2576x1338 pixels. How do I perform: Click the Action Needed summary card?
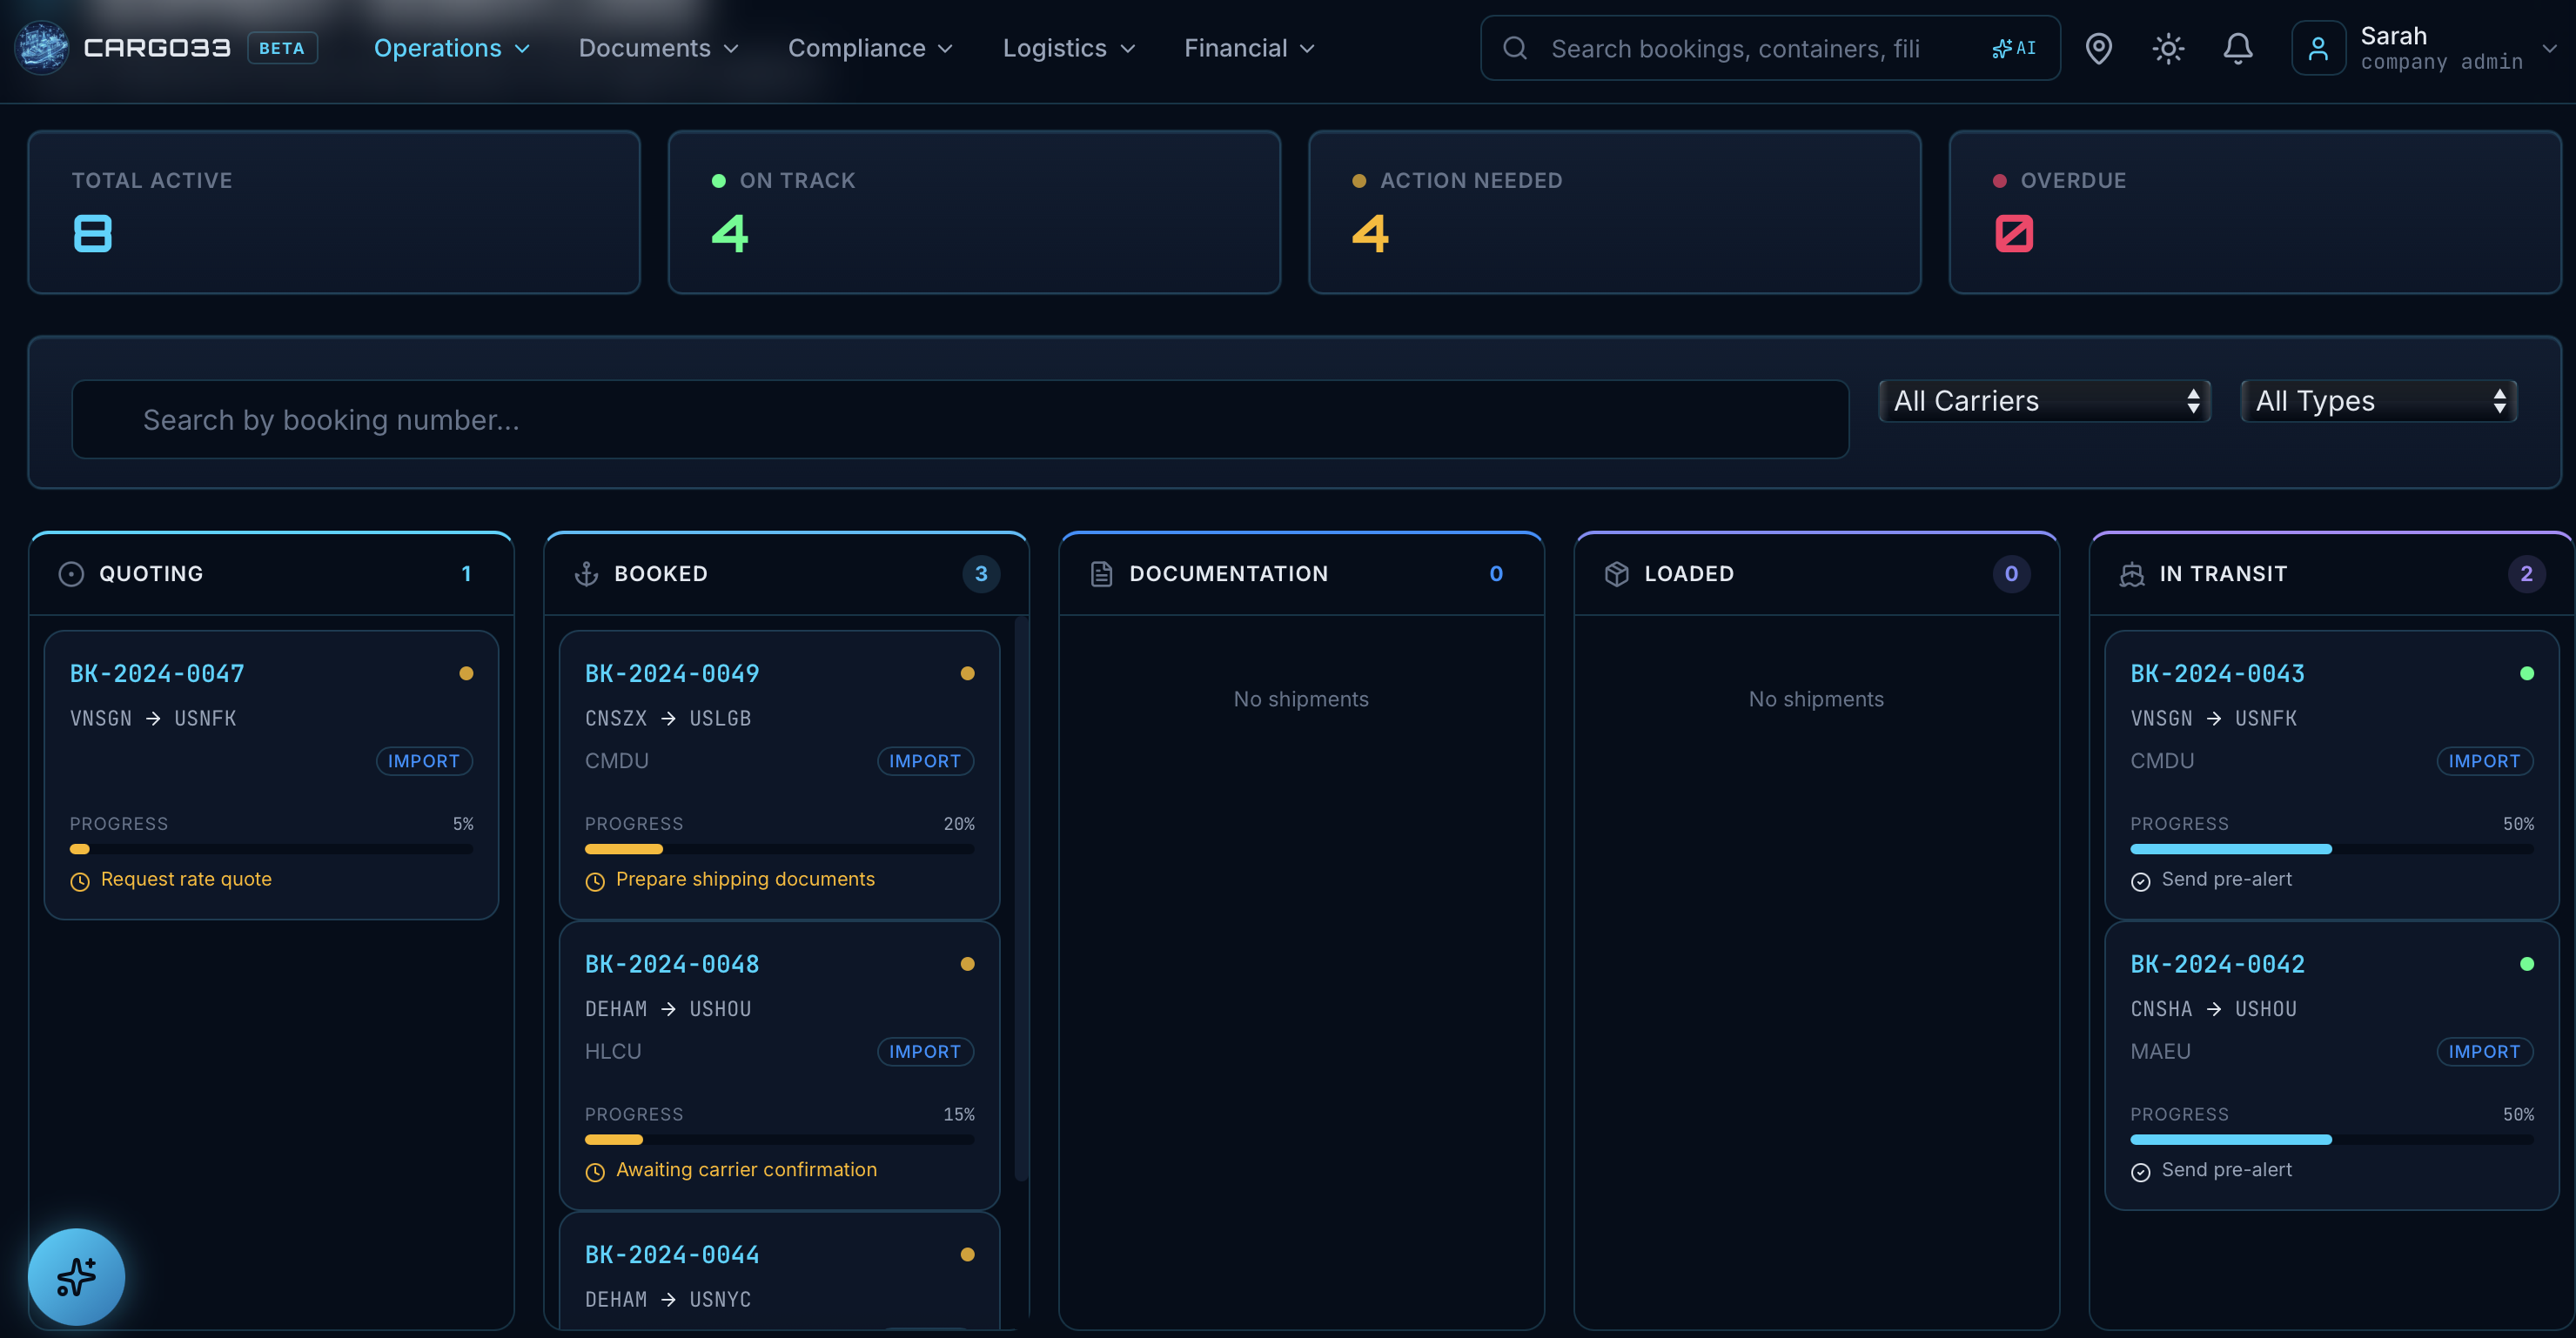tap(1614, 212)
